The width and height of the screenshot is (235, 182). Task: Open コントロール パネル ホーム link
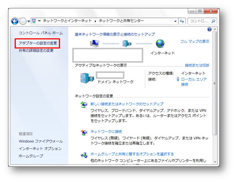point(41,33)
